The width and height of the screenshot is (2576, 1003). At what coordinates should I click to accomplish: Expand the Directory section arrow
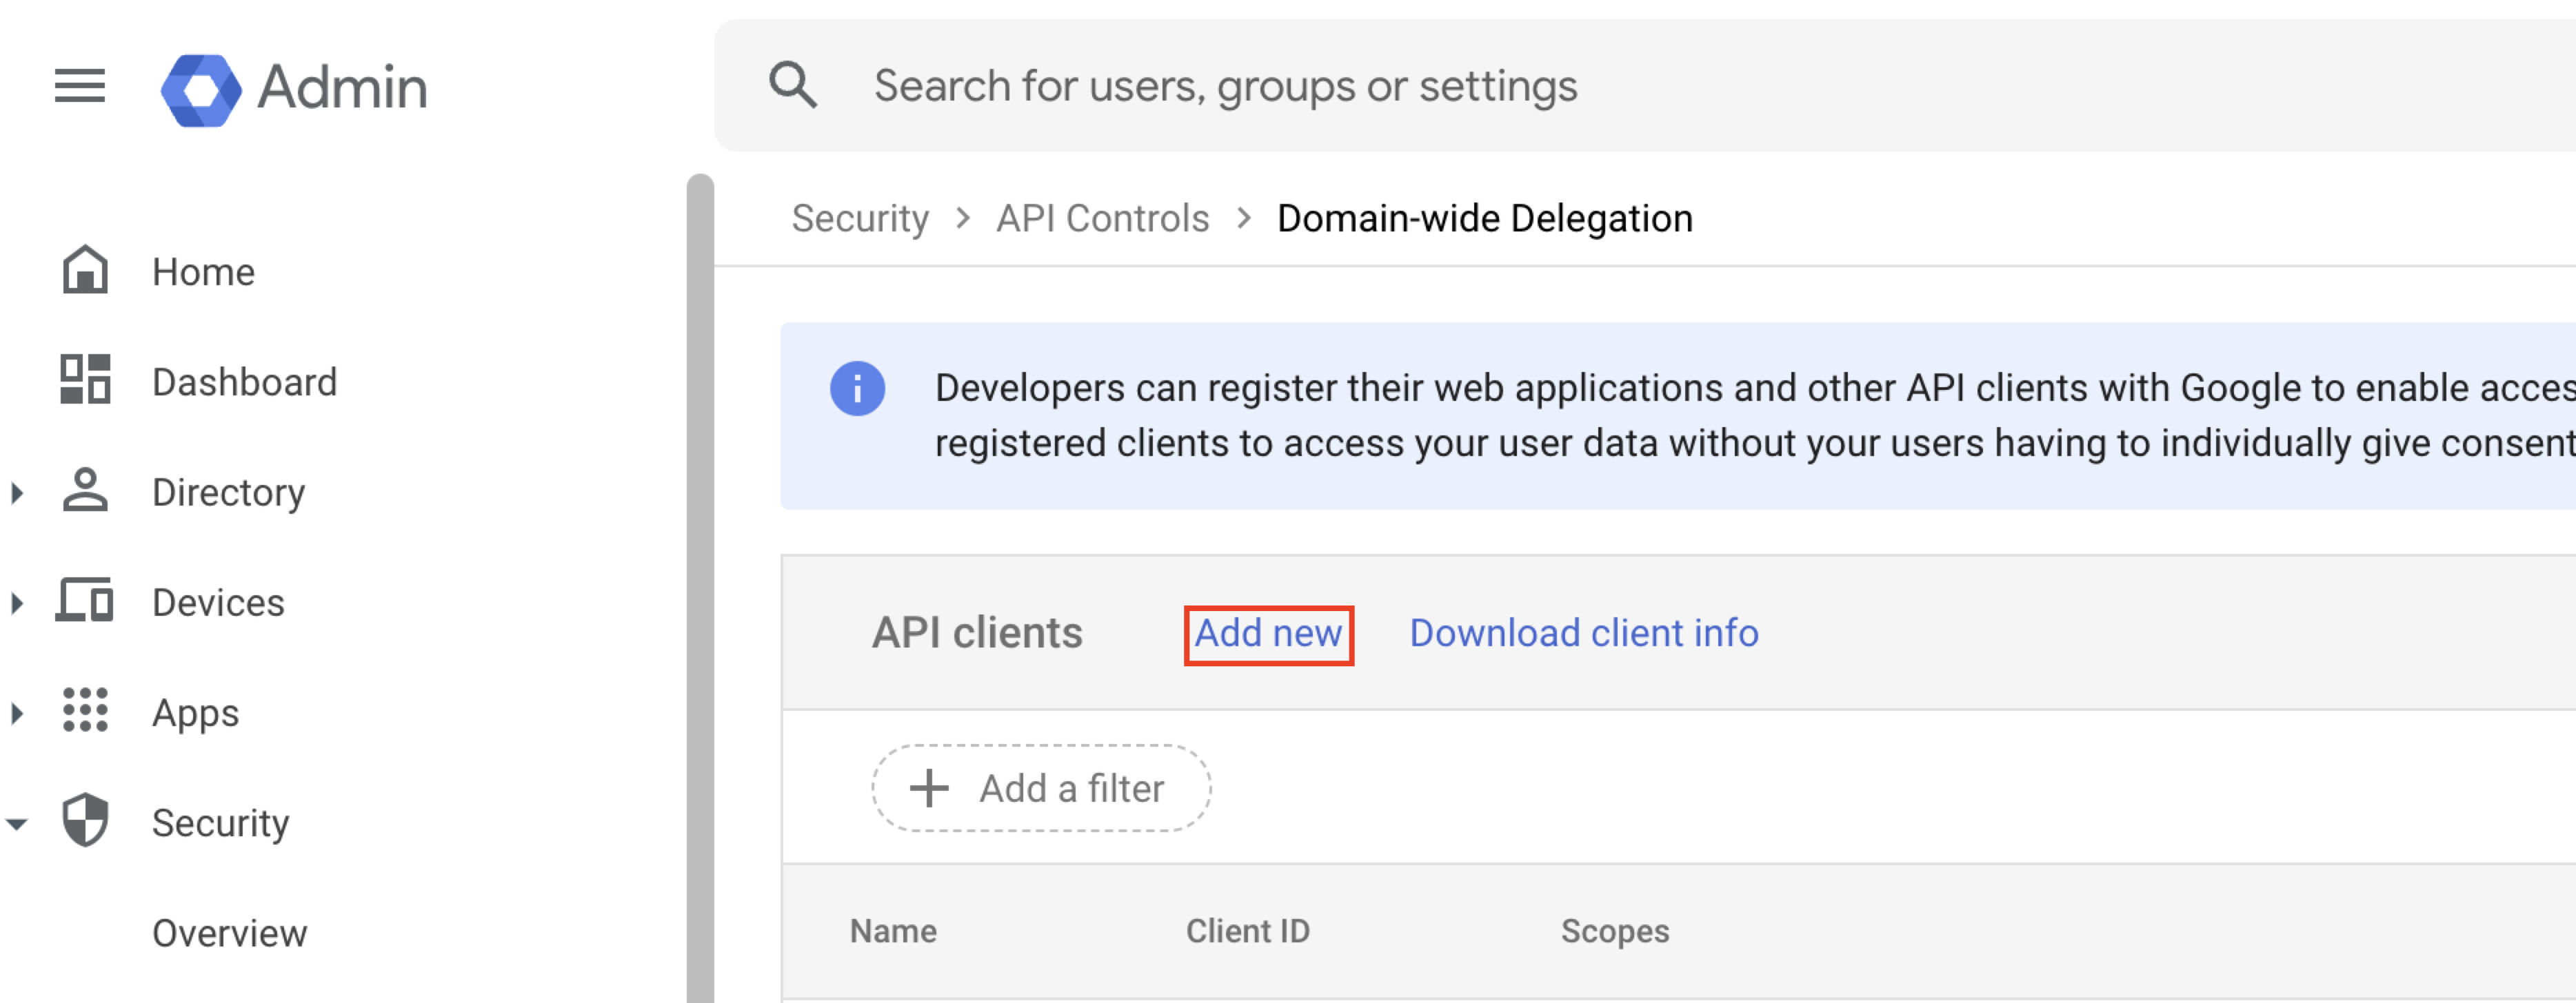tap(17, 493)
